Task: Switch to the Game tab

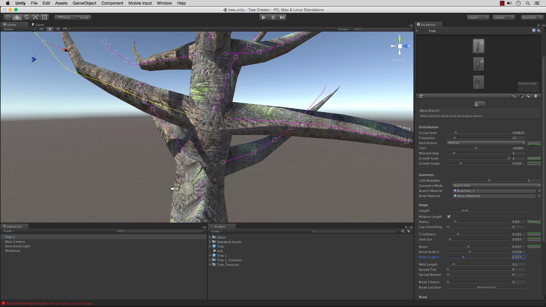Action: [x=38, y=25]
